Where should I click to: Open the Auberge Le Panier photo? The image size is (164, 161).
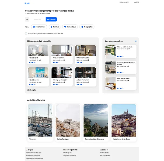click(86, 73)
